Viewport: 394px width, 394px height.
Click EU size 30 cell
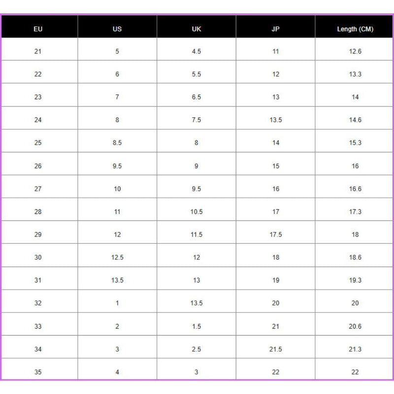click(x=38, y=258)
